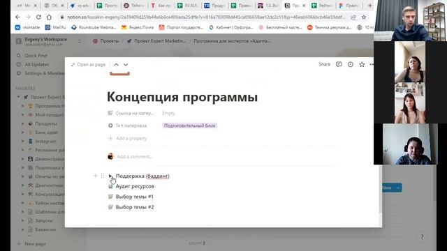
Task: Expand the Поддержка (баддинг) toggle
Action: 110,176
